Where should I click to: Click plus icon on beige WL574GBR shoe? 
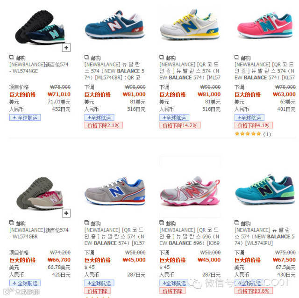[66, 213]
